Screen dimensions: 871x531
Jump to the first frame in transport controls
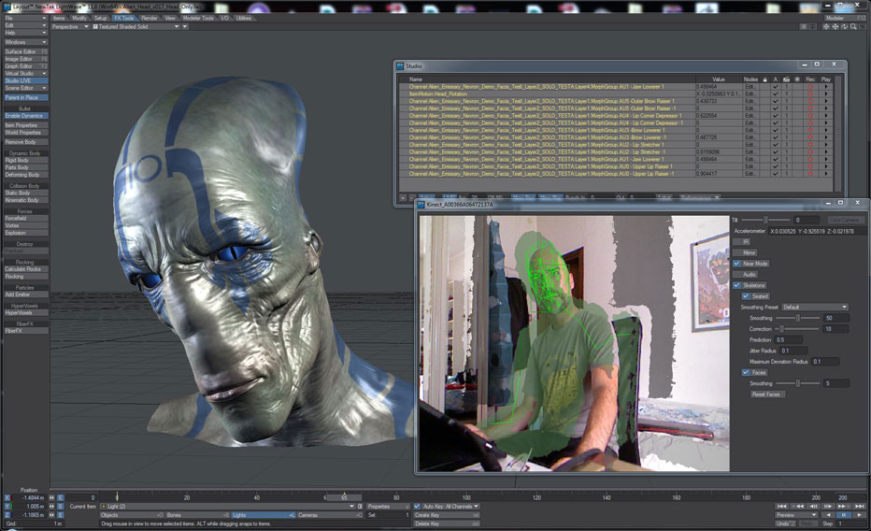coord(781,506)
